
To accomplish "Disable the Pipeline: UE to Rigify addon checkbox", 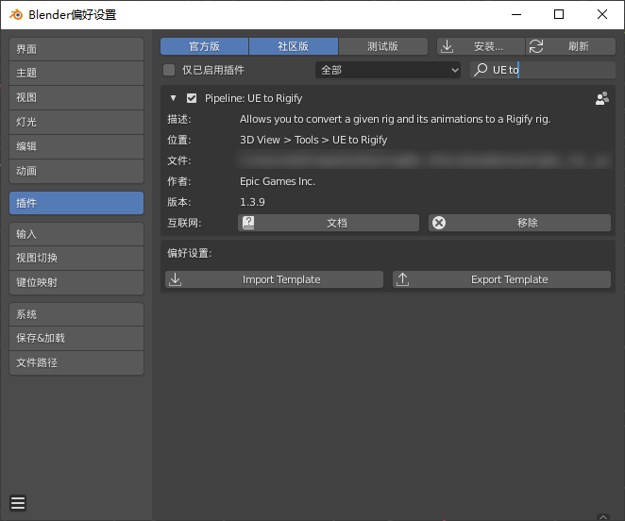I will tap(192, 98).
